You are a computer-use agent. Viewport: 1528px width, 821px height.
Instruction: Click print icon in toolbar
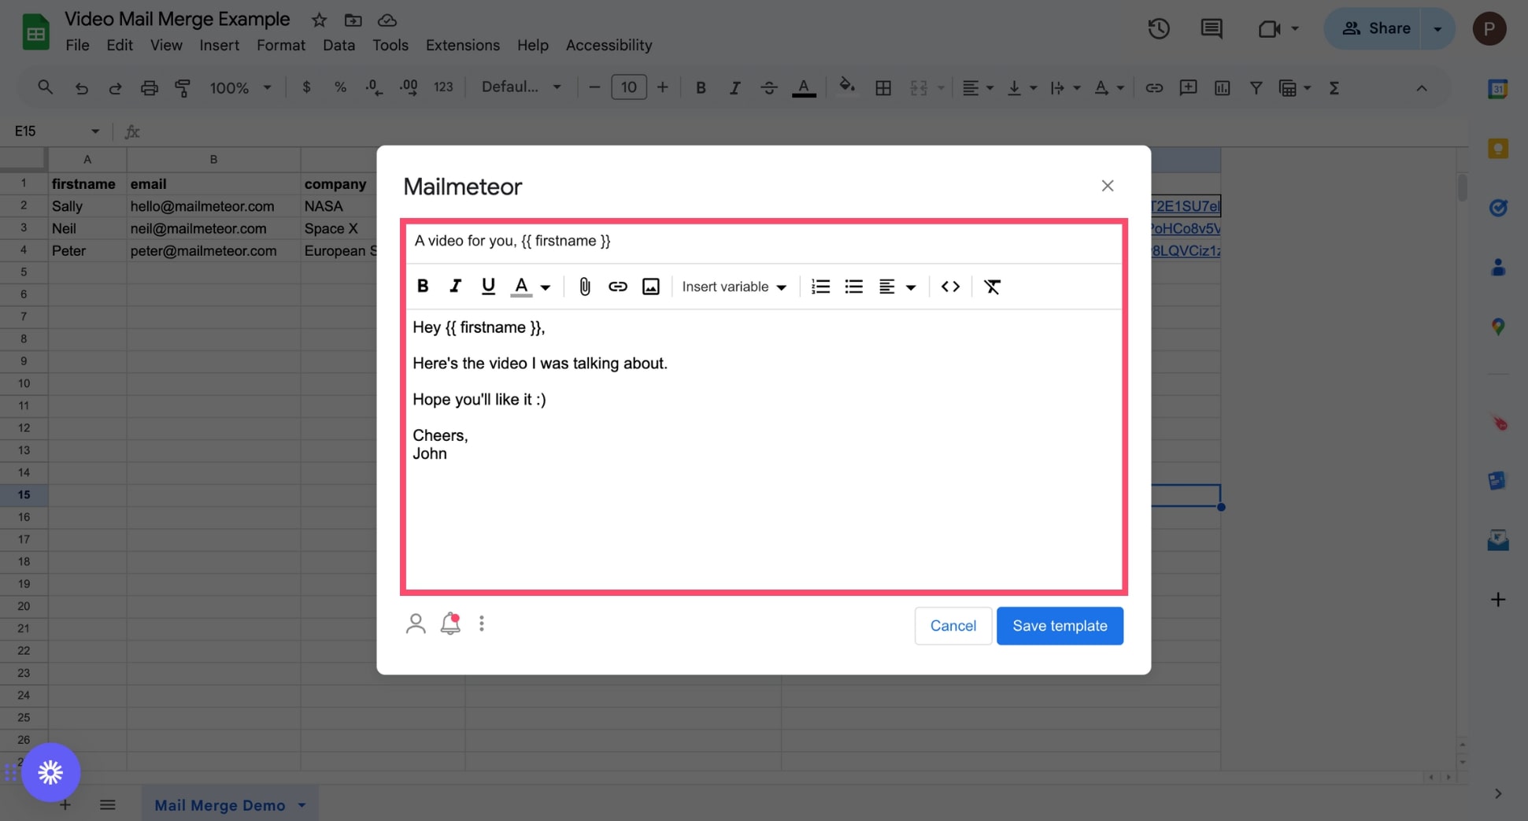click(149, 88)
